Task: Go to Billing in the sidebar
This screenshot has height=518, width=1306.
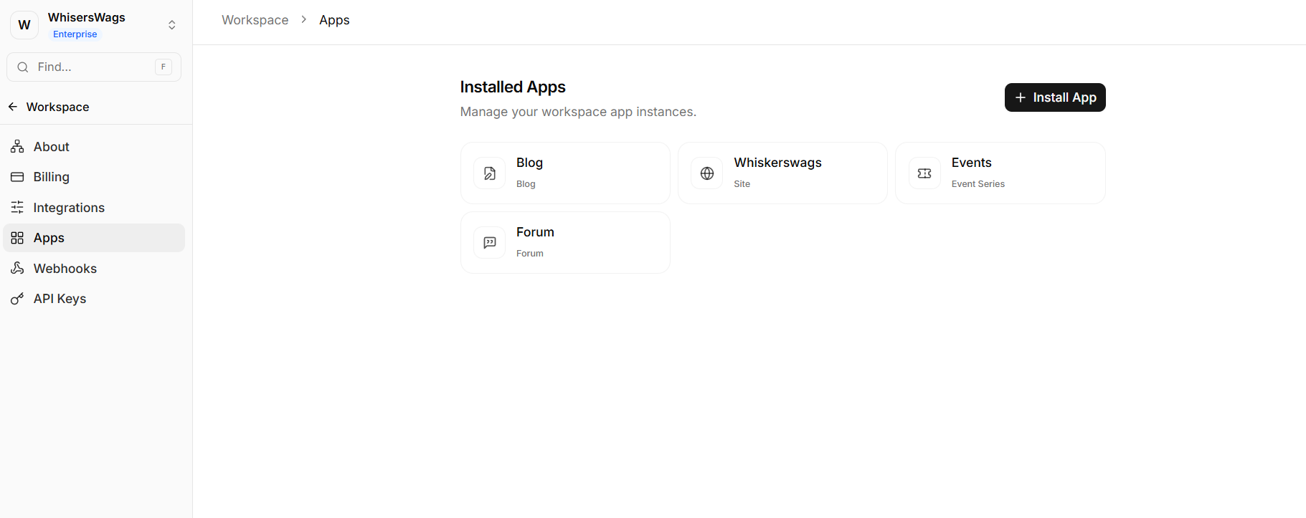Action: [52, 177]
